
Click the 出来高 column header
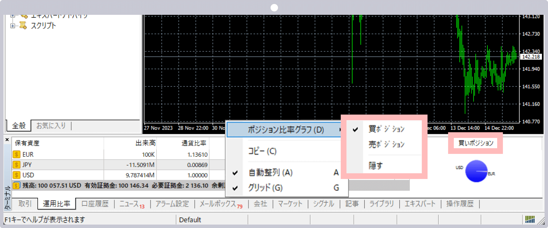145,143
